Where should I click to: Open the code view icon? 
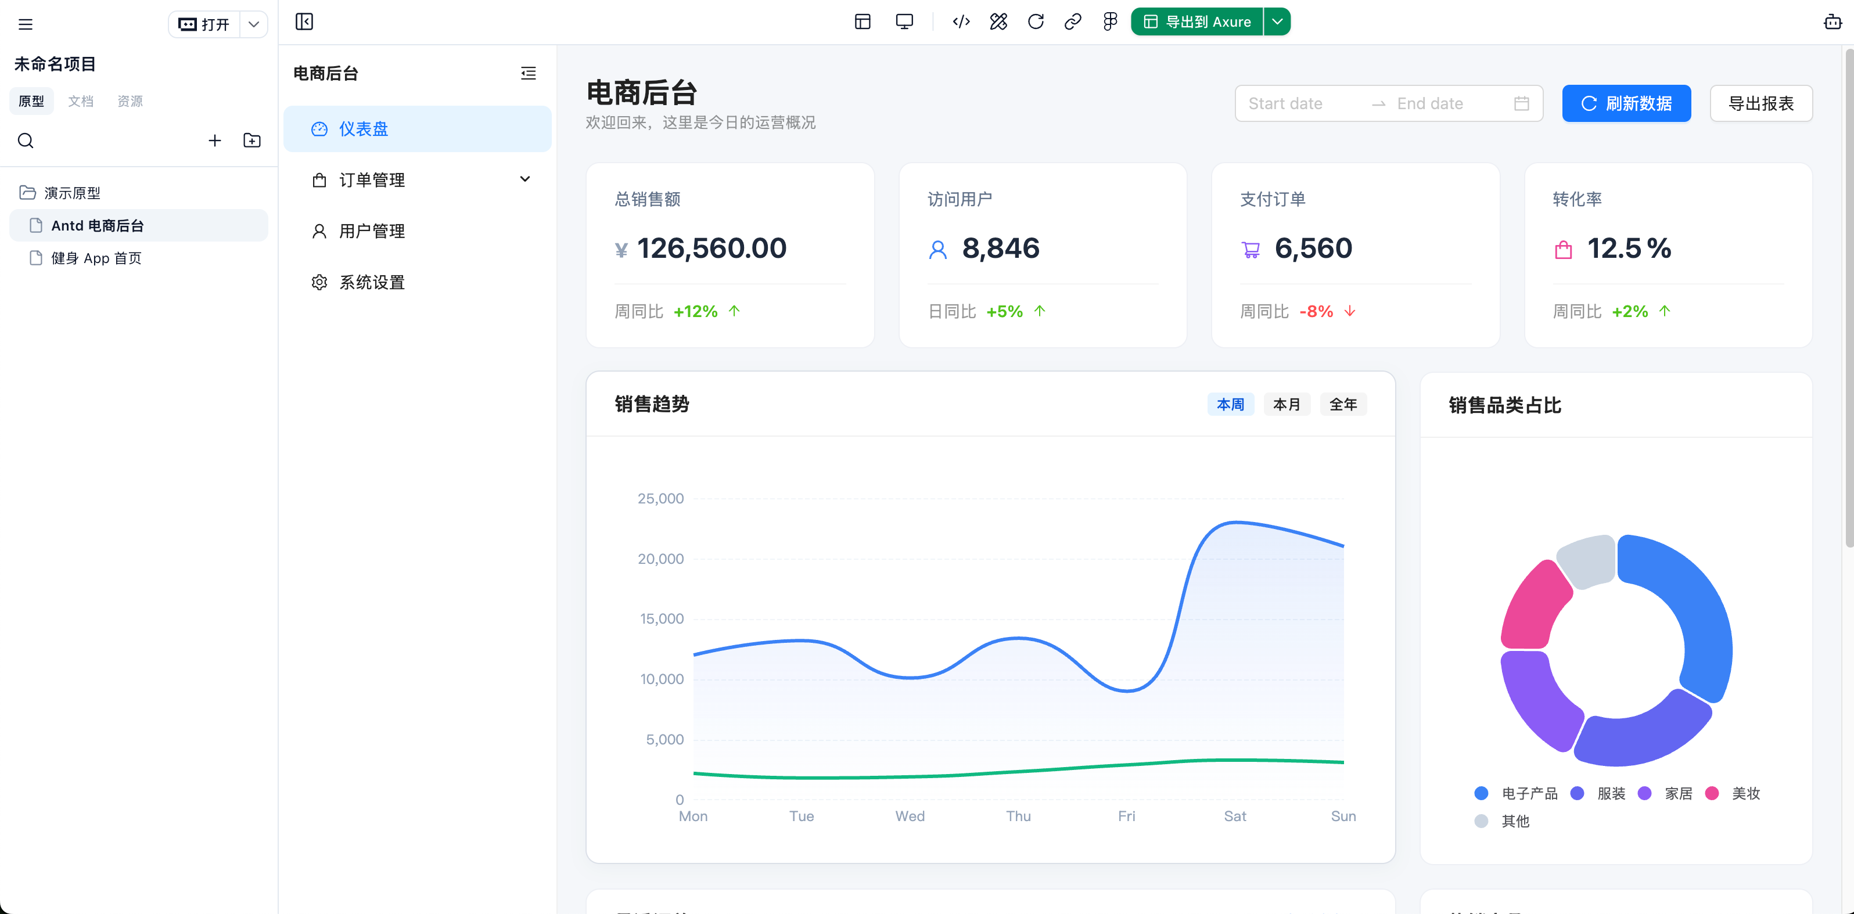point(961,21)
